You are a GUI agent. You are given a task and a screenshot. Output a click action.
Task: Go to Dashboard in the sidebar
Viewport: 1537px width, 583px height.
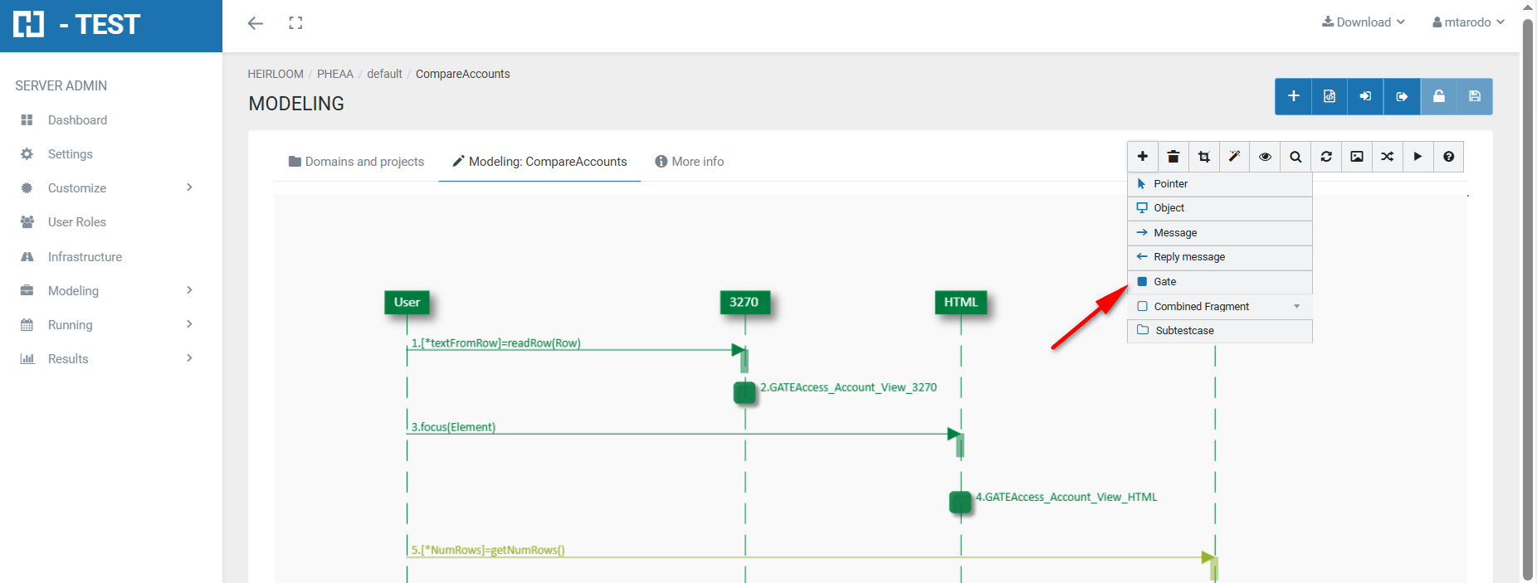click(x=77, y=120)
